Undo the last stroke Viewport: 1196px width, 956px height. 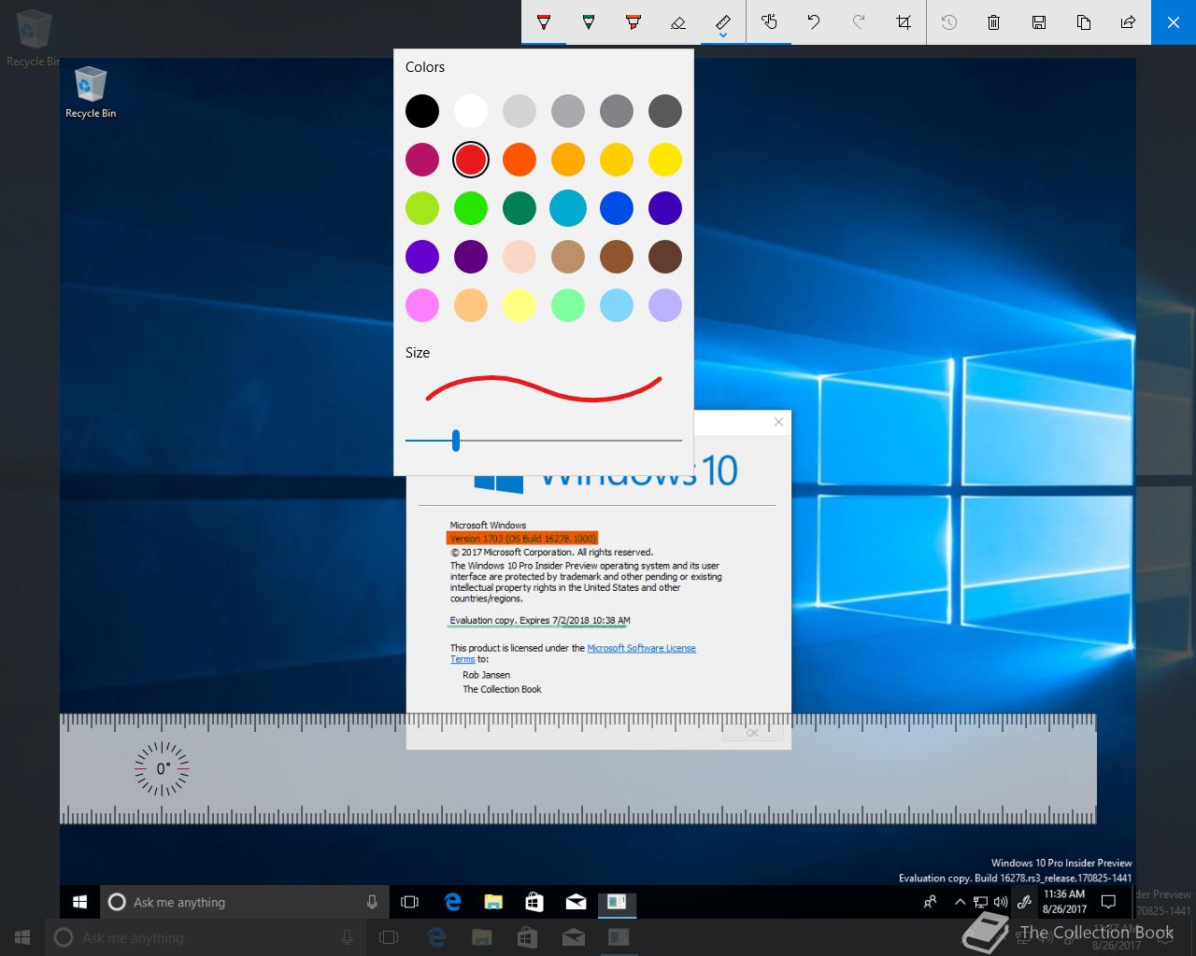[x=814, y=22]
